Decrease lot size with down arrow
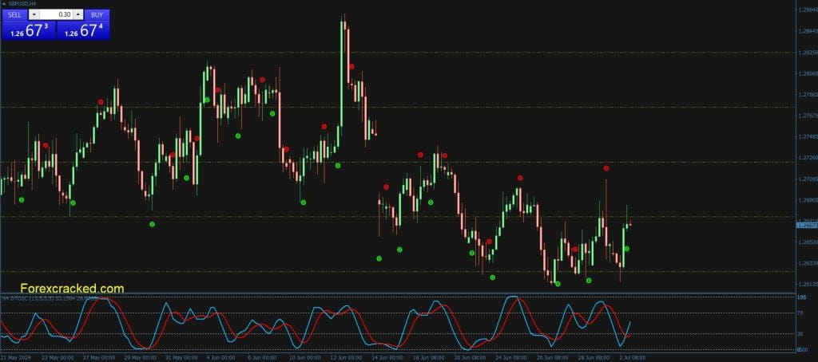 click(34, 14)
